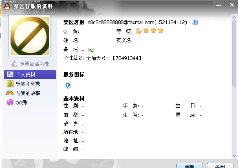Image resolution: width=238 pixels, height=168 pixels.
Task: Edit the remark with pencil icon
Action: [91, 50]
